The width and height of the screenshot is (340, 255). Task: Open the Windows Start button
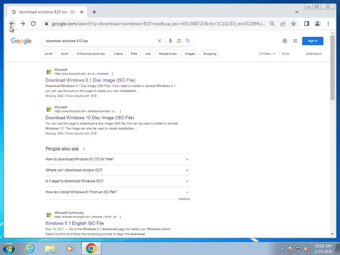(9, 248)
